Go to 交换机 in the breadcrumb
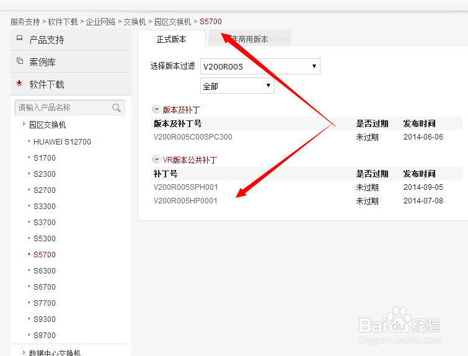 135,22
